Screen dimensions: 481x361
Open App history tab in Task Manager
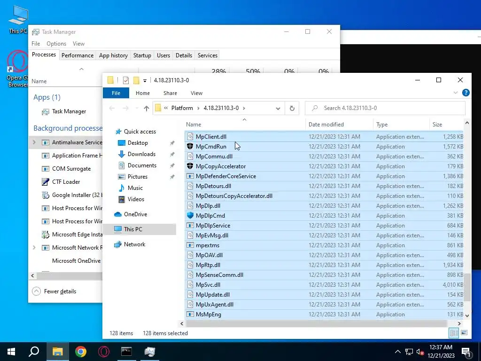pyautogui.click(x=113, y=55)
